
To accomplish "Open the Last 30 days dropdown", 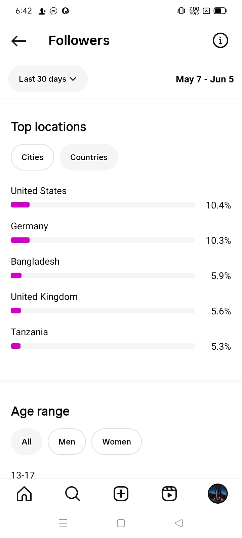I will tap(43, 79).
